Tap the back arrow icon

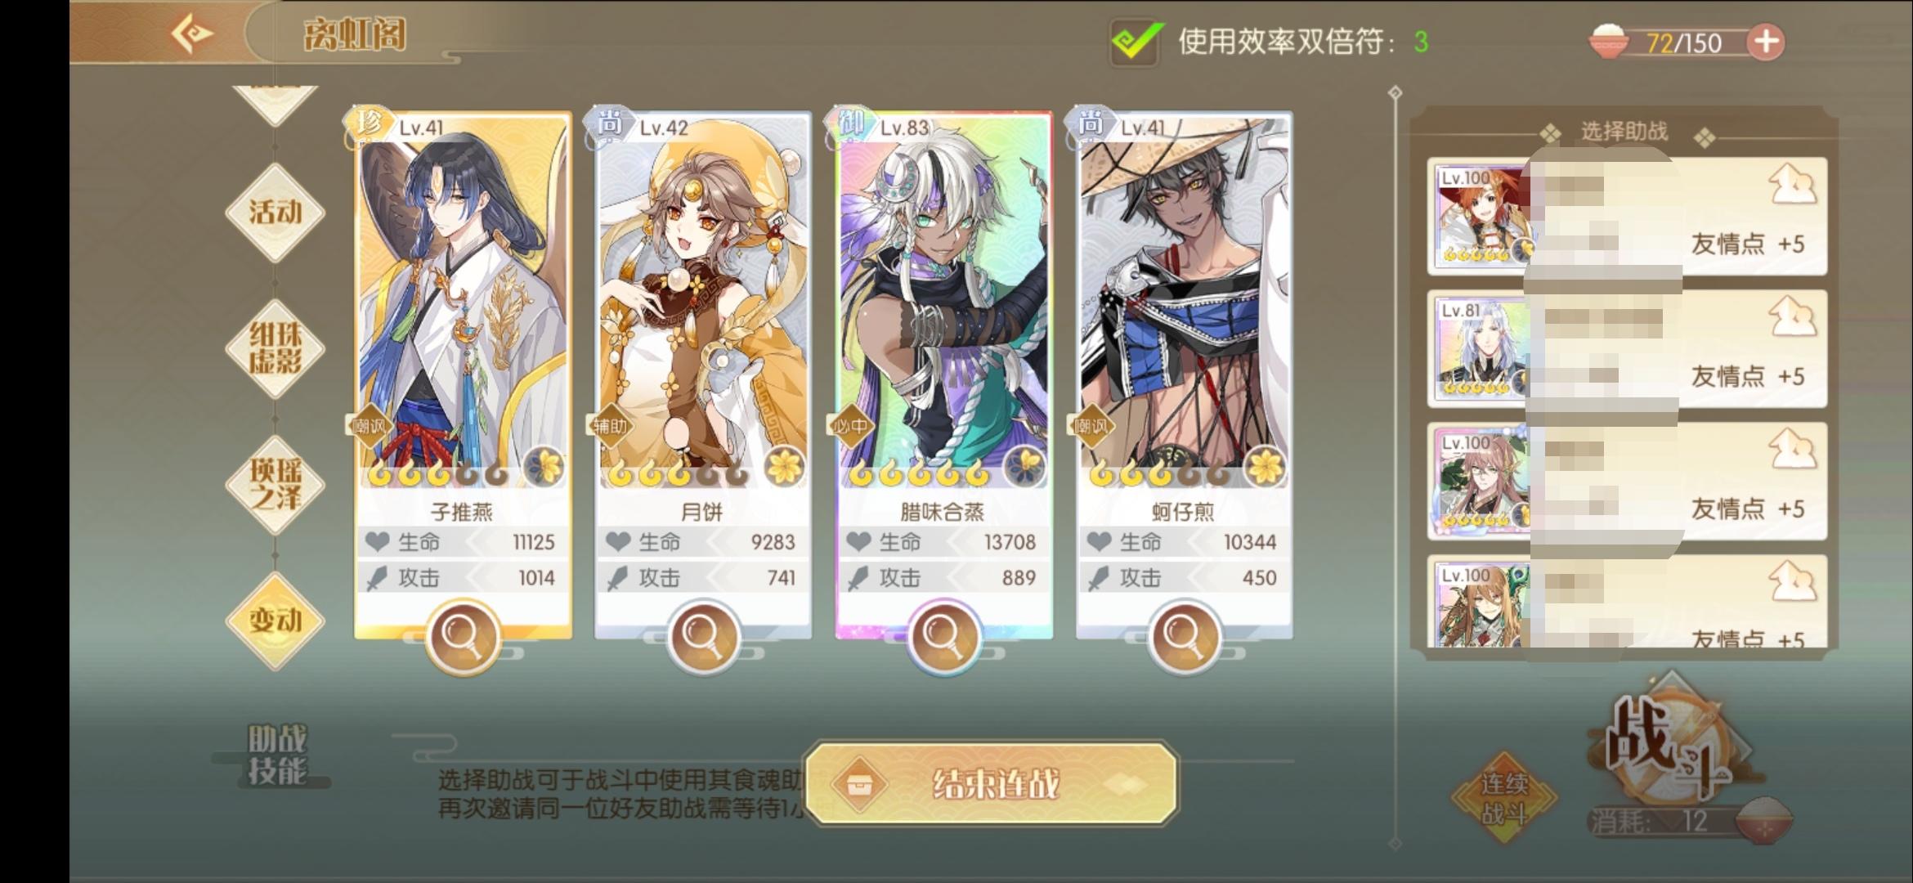[192, 34]
